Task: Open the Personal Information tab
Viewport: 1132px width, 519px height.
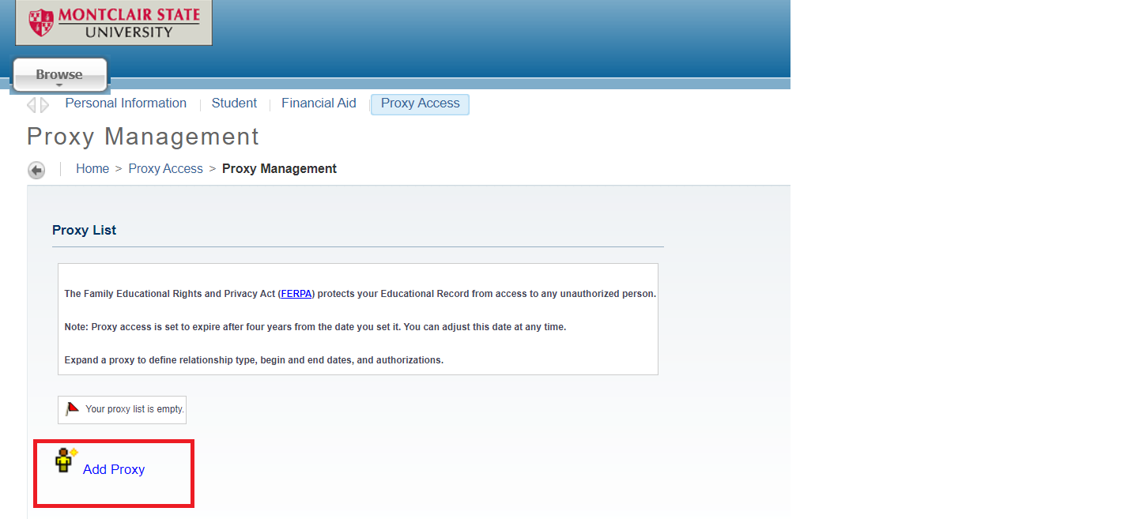Action: (125, 103)
